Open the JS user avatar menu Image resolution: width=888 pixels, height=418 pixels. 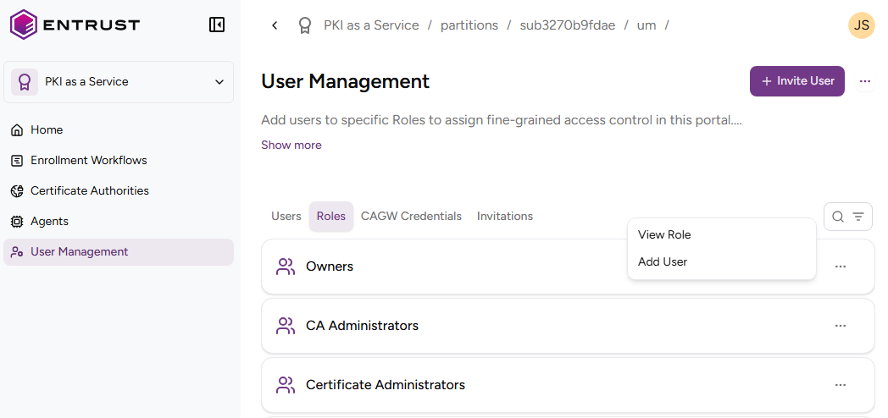(862, 25)
